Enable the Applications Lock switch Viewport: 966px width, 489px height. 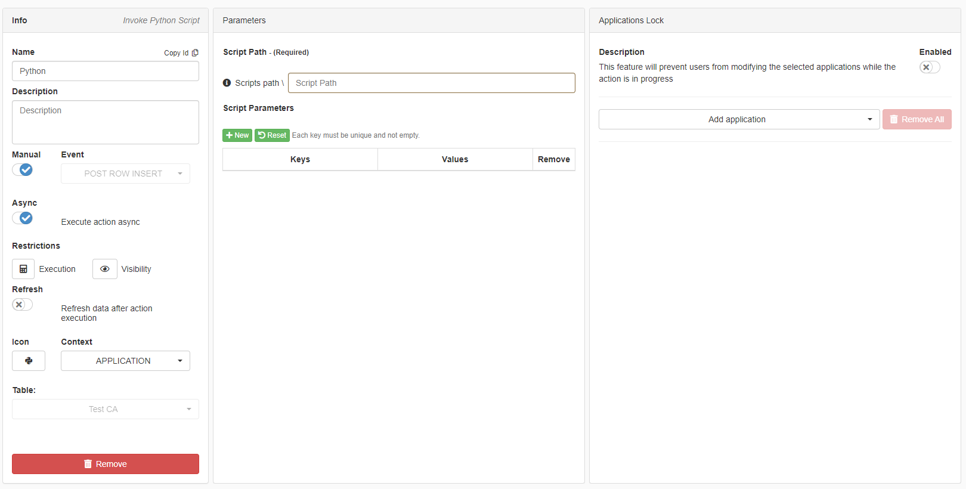tap(929, 67)
